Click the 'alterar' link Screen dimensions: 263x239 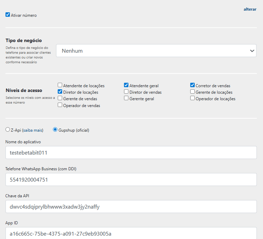click(250, 9)
